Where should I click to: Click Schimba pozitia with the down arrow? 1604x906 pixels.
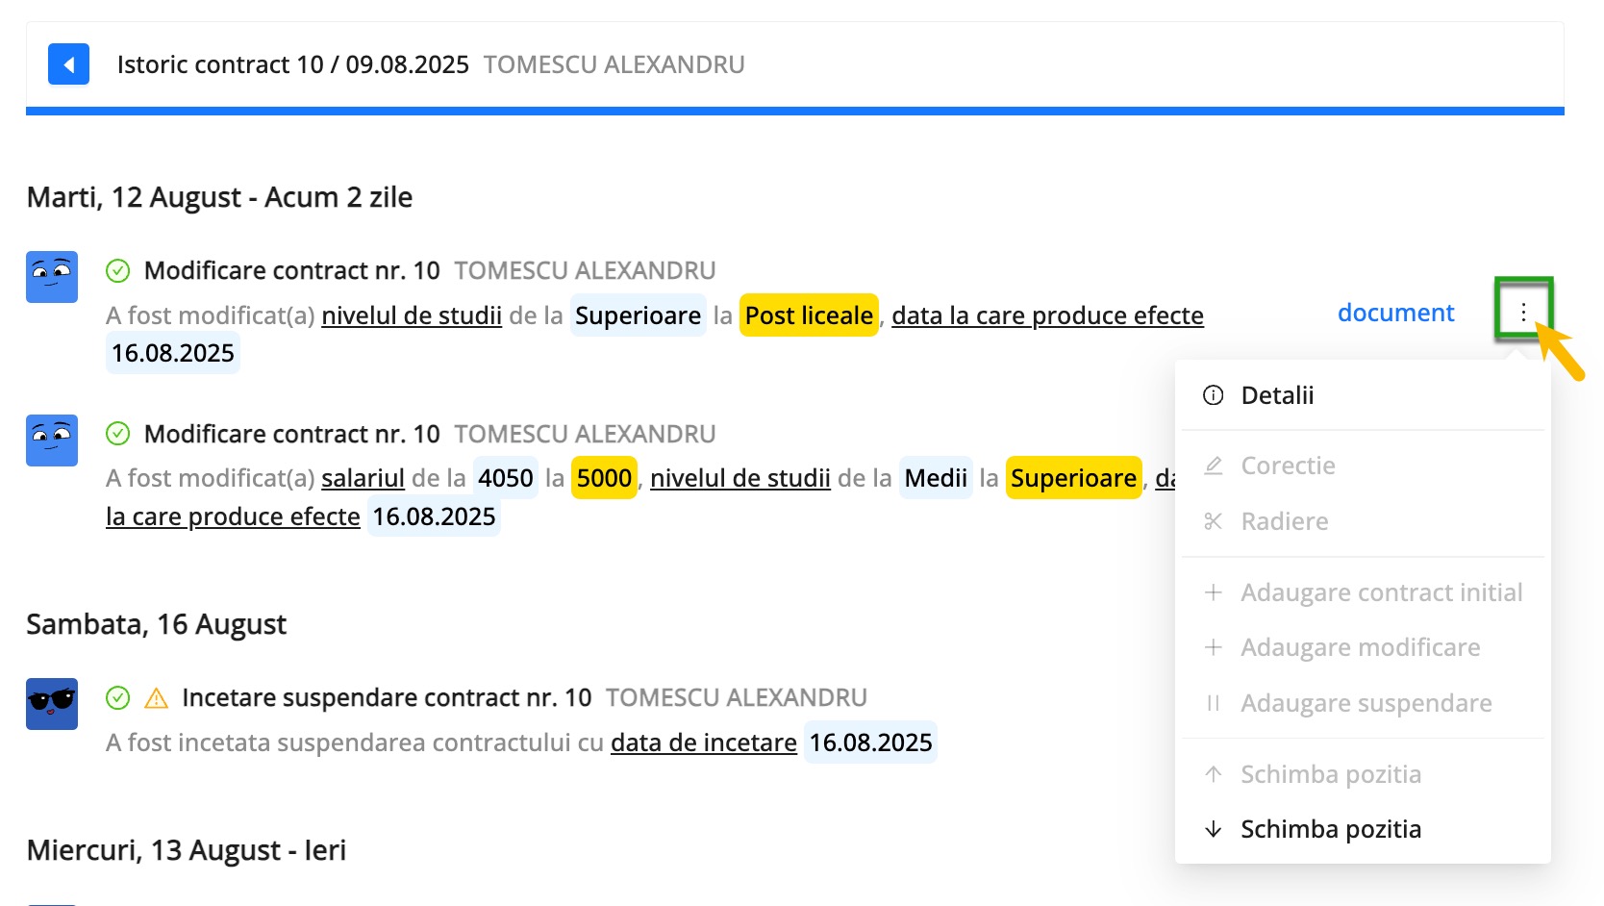pos(1363,829)
